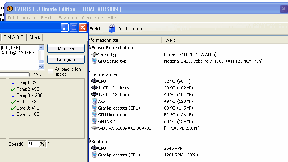Image resolution: width=288 pixels, height=162 pixels.
Task: Enable the Automatic fan speed checkbox
Action: [50, 71]
